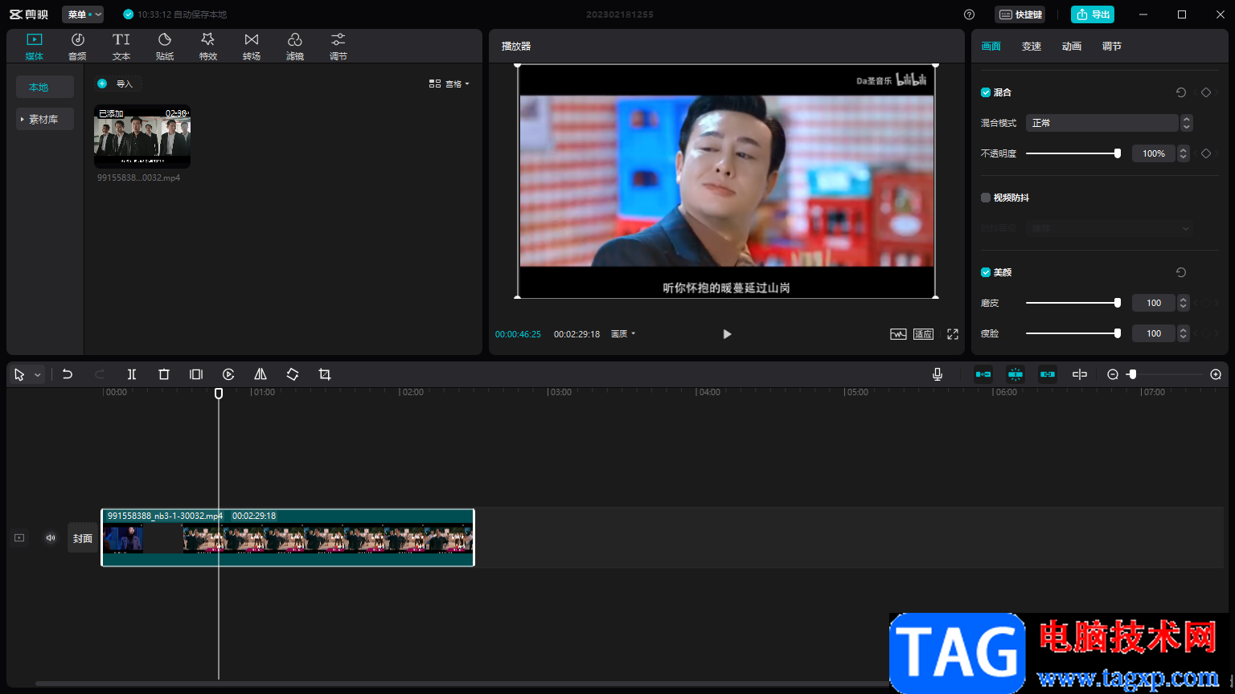This screenshot has width=1235, height=694.
Task: Switch to the 动画 (Animation) tab
Action: (x=1072, y=47)
